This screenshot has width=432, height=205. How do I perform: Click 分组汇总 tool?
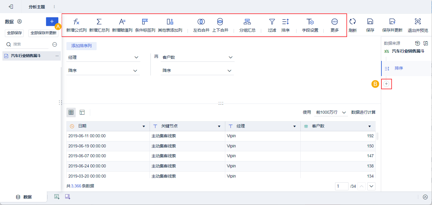tap(247, 25)
